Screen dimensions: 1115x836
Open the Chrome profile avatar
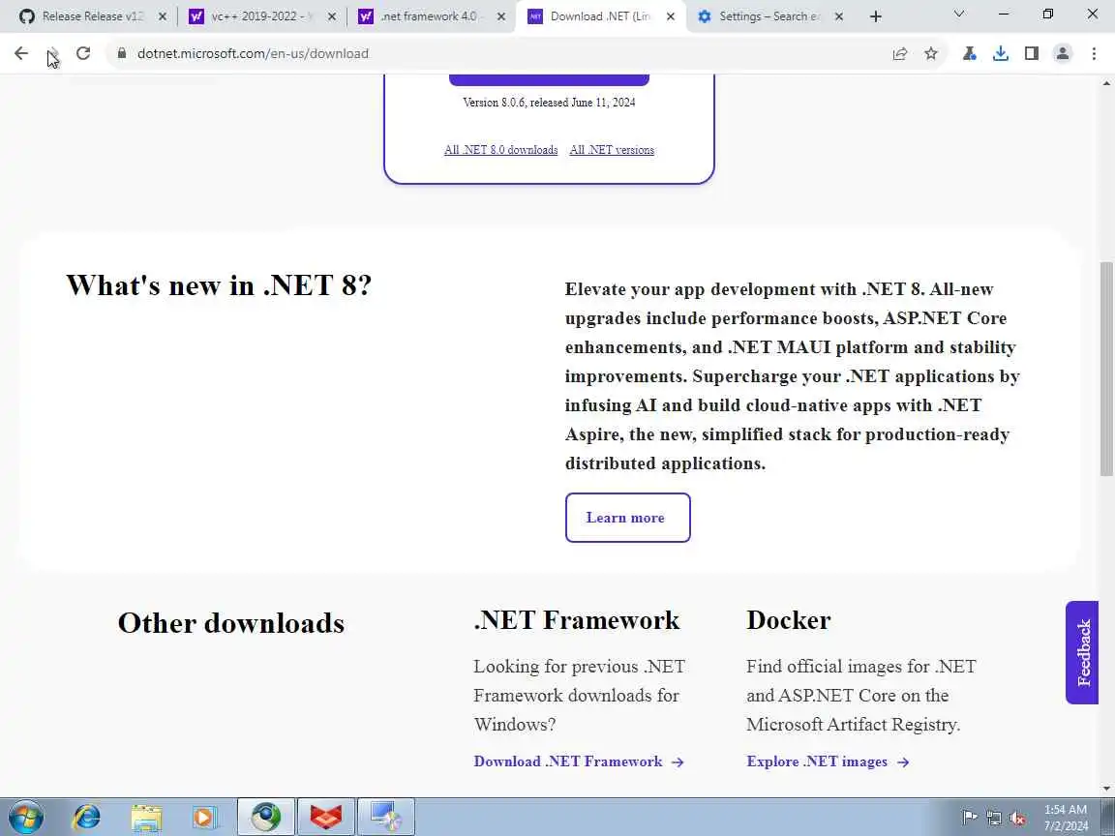[1063, 53]
